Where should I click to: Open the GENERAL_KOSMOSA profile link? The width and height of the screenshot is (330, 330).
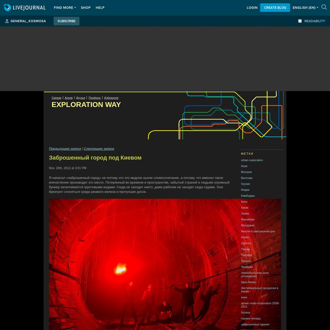click(28, 21)
